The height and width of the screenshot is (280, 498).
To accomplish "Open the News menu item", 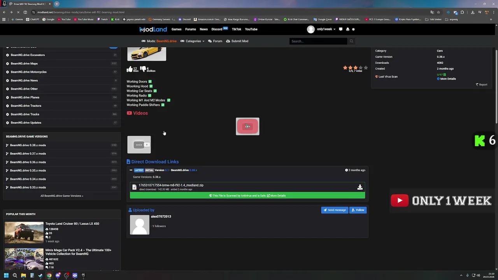I will (x=203, y=29).
